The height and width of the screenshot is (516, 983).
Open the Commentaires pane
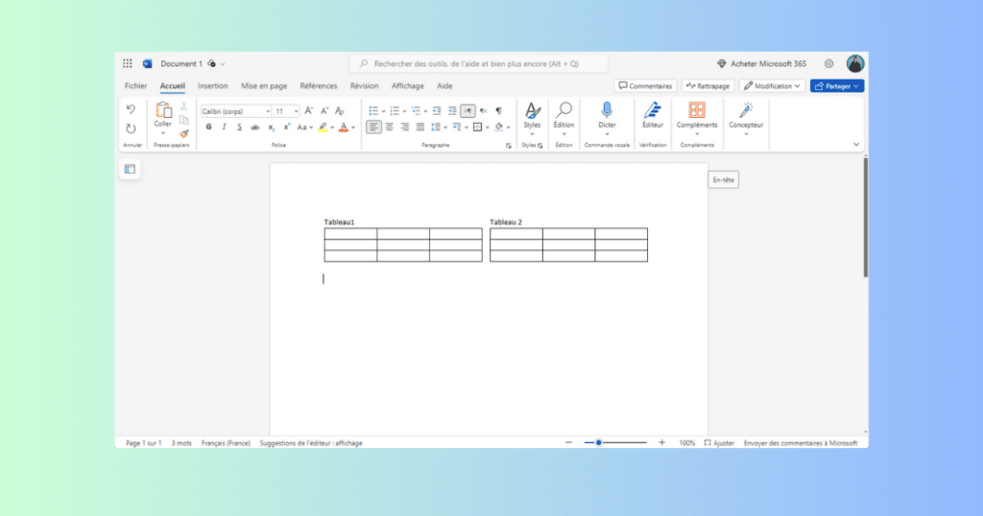(645, 85)
